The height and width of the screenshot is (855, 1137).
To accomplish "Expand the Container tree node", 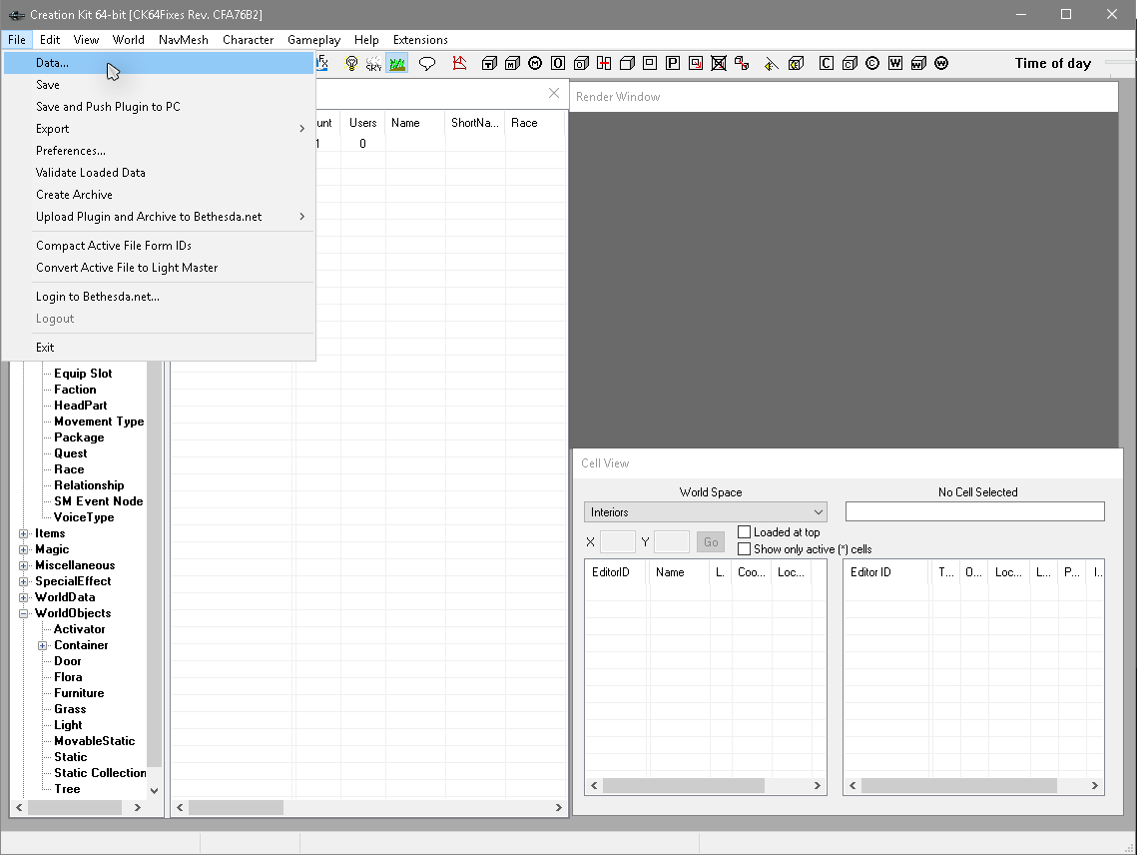I will click(x=43, y=645).
